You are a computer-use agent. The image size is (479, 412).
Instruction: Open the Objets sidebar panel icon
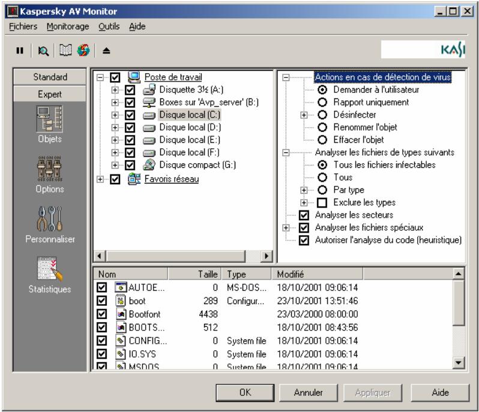click(x=50, y=119)
